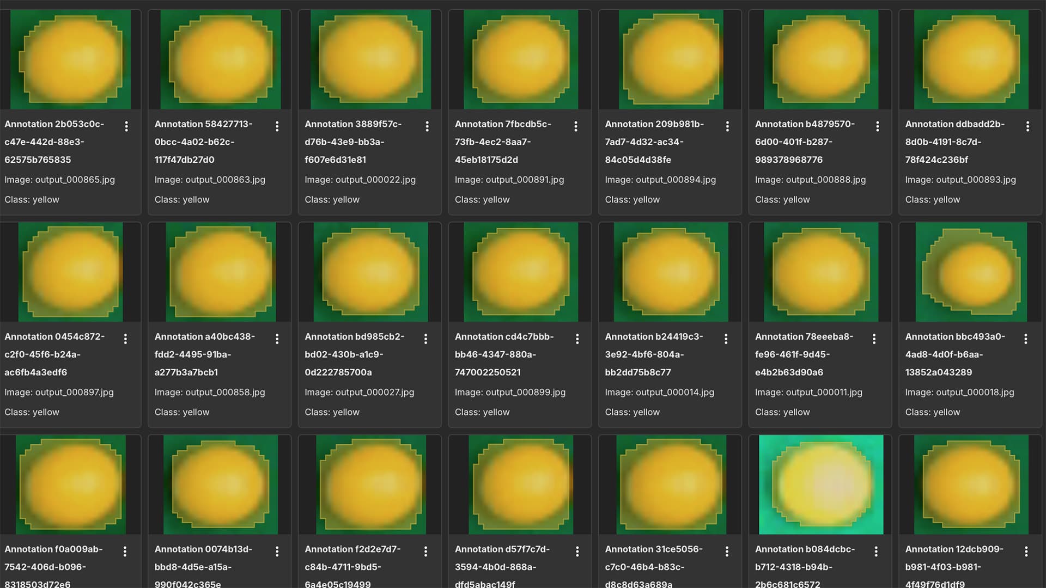Image resolution: width=1046 pixels, height=588 pixels.
Task: Select title 'Annotation 2b053c0c-c47e-442d-88e3-62575b765835'
Action: click(54, 142)
